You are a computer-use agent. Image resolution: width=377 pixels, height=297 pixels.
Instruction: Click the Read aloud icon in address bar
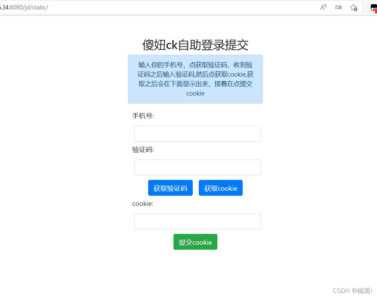[323, 7]
